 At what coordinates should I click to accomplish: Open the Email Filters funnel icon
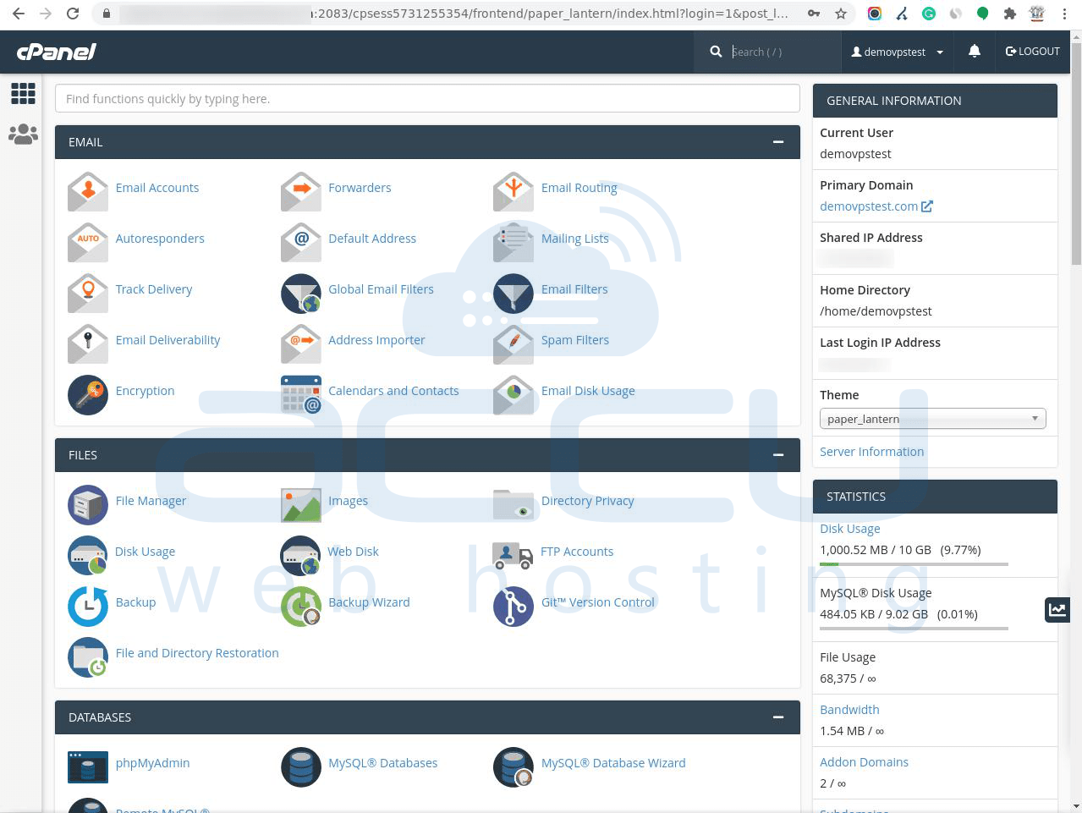(x=514, y=294)
